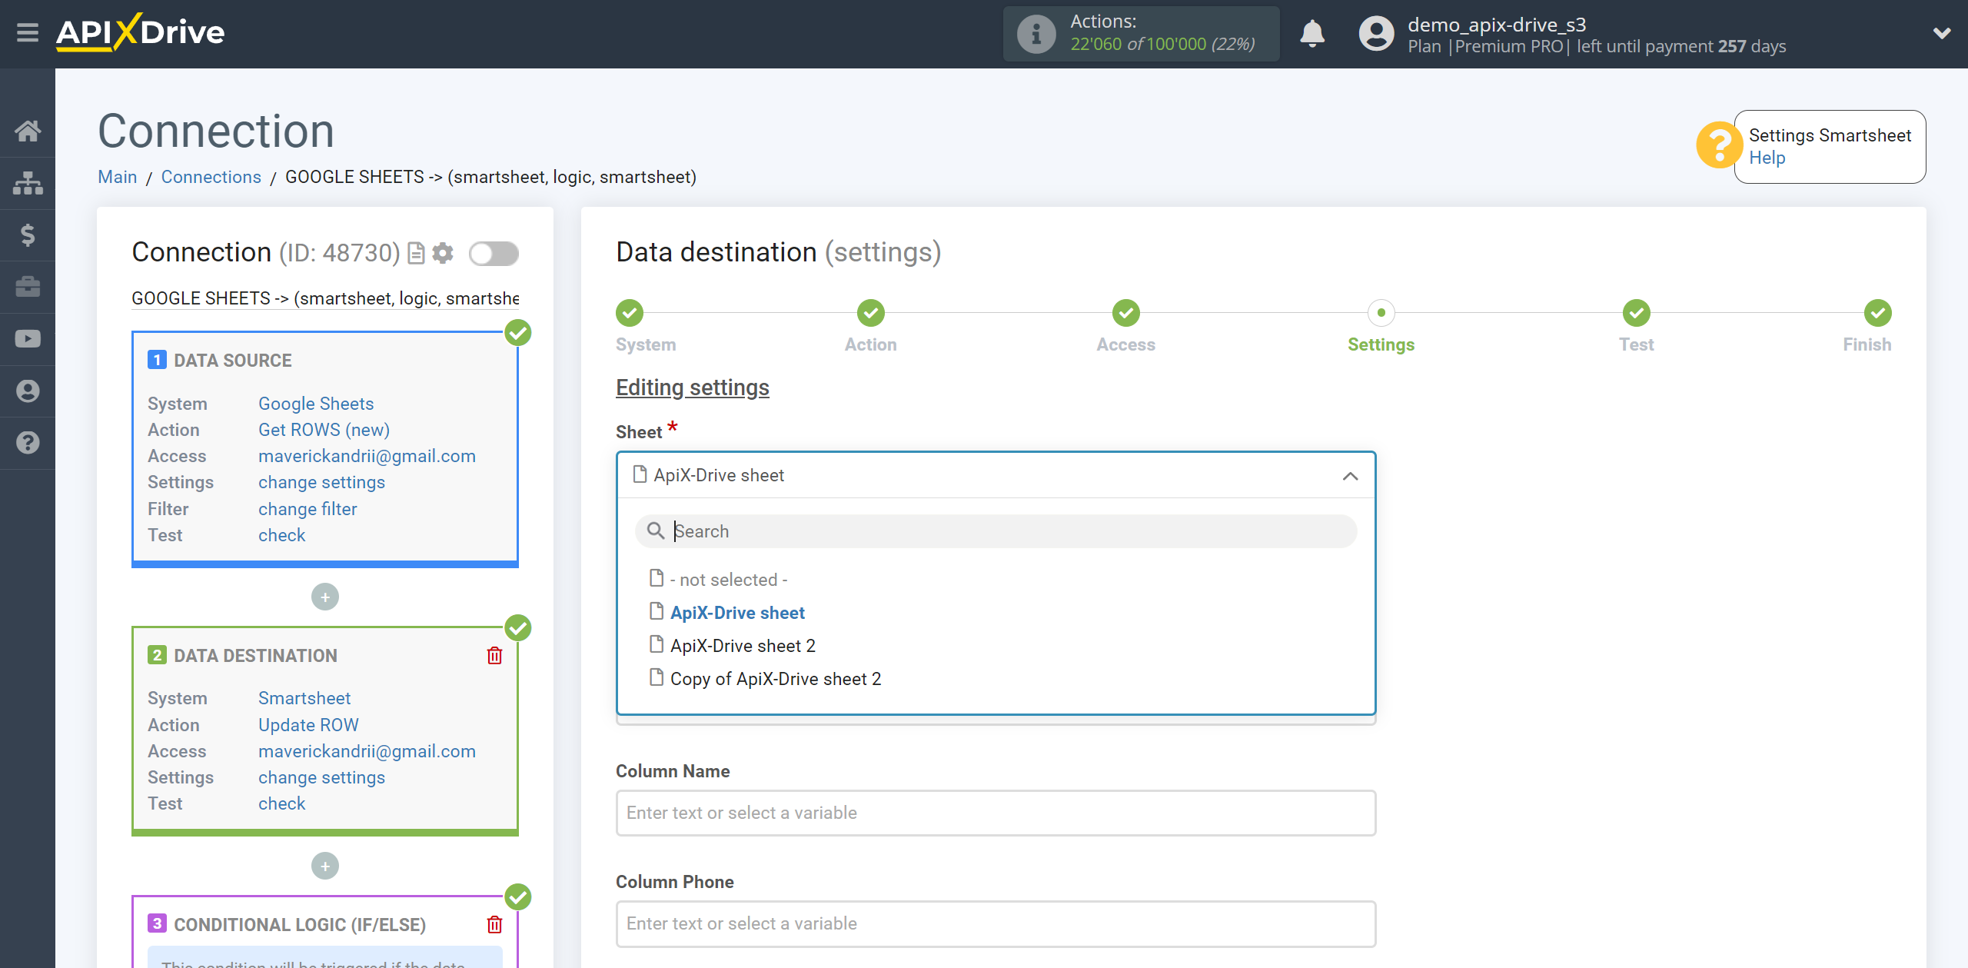Add block after Data Source
Screen dimensions: 1968x968
325,597
